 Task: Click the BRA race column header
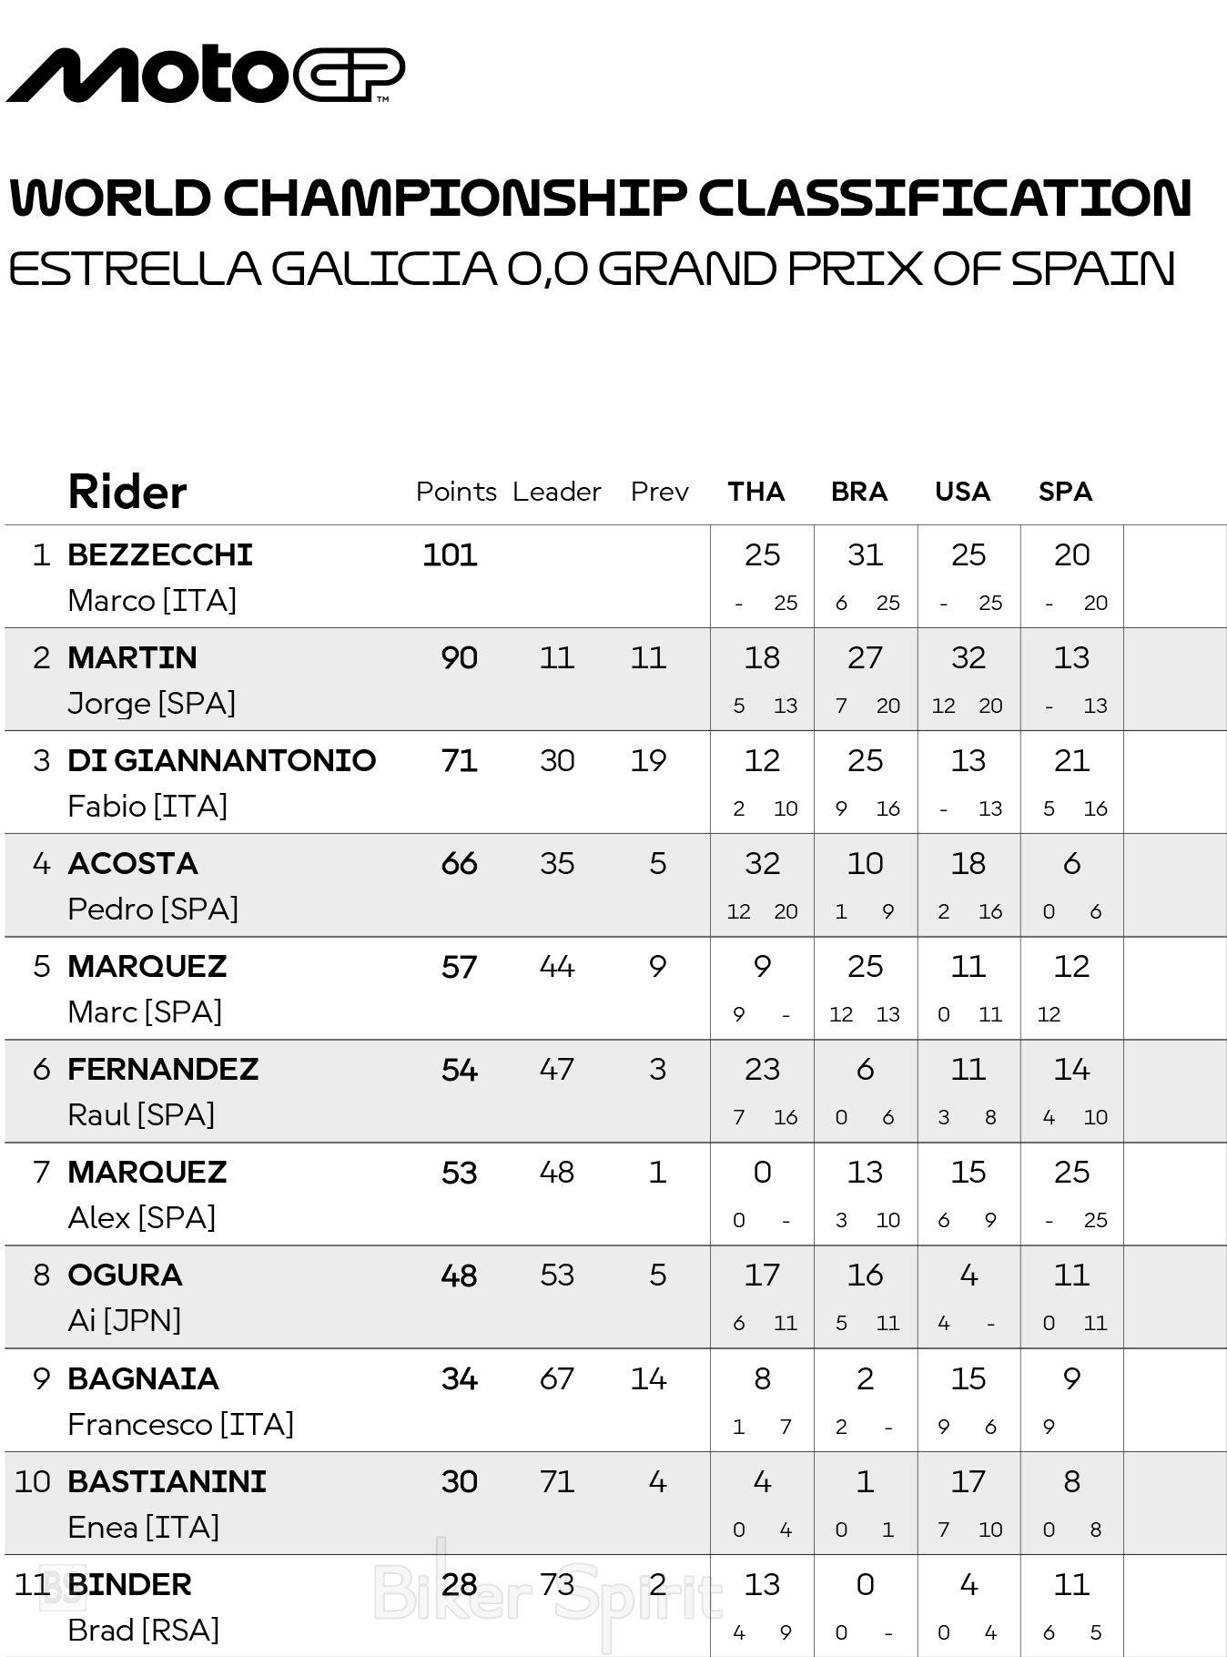858,492
